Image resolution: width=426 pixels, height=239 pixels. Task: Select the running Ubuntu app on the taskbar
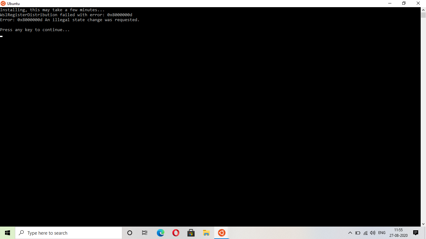pos(221,232)
